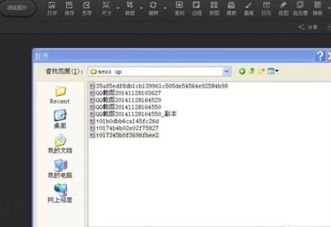
Task: Click the green Back arrow in dialog
Action: pos(242,71)
